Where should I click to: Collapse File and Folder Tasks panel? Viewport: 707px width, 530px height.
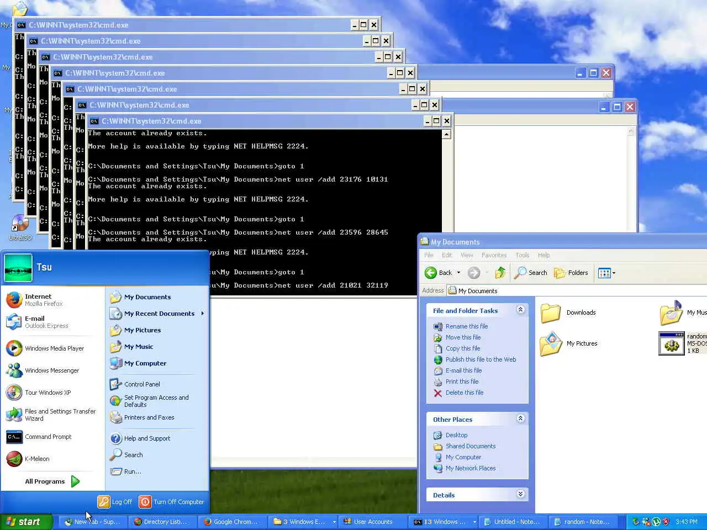pos(520,310)
